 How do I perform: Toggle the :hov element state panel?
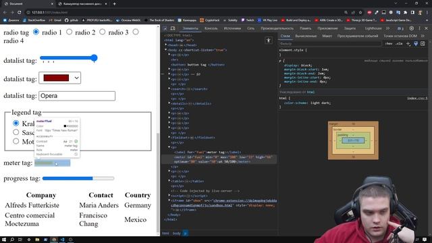pyautogui.click(x=389, y=44)
